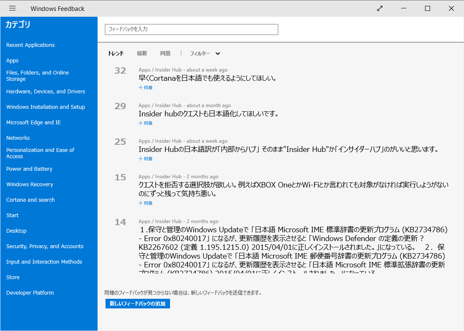The width and height of the screenshot is (464, 331).
Task: Select Windows Recovery category
Action: point(30,184)
